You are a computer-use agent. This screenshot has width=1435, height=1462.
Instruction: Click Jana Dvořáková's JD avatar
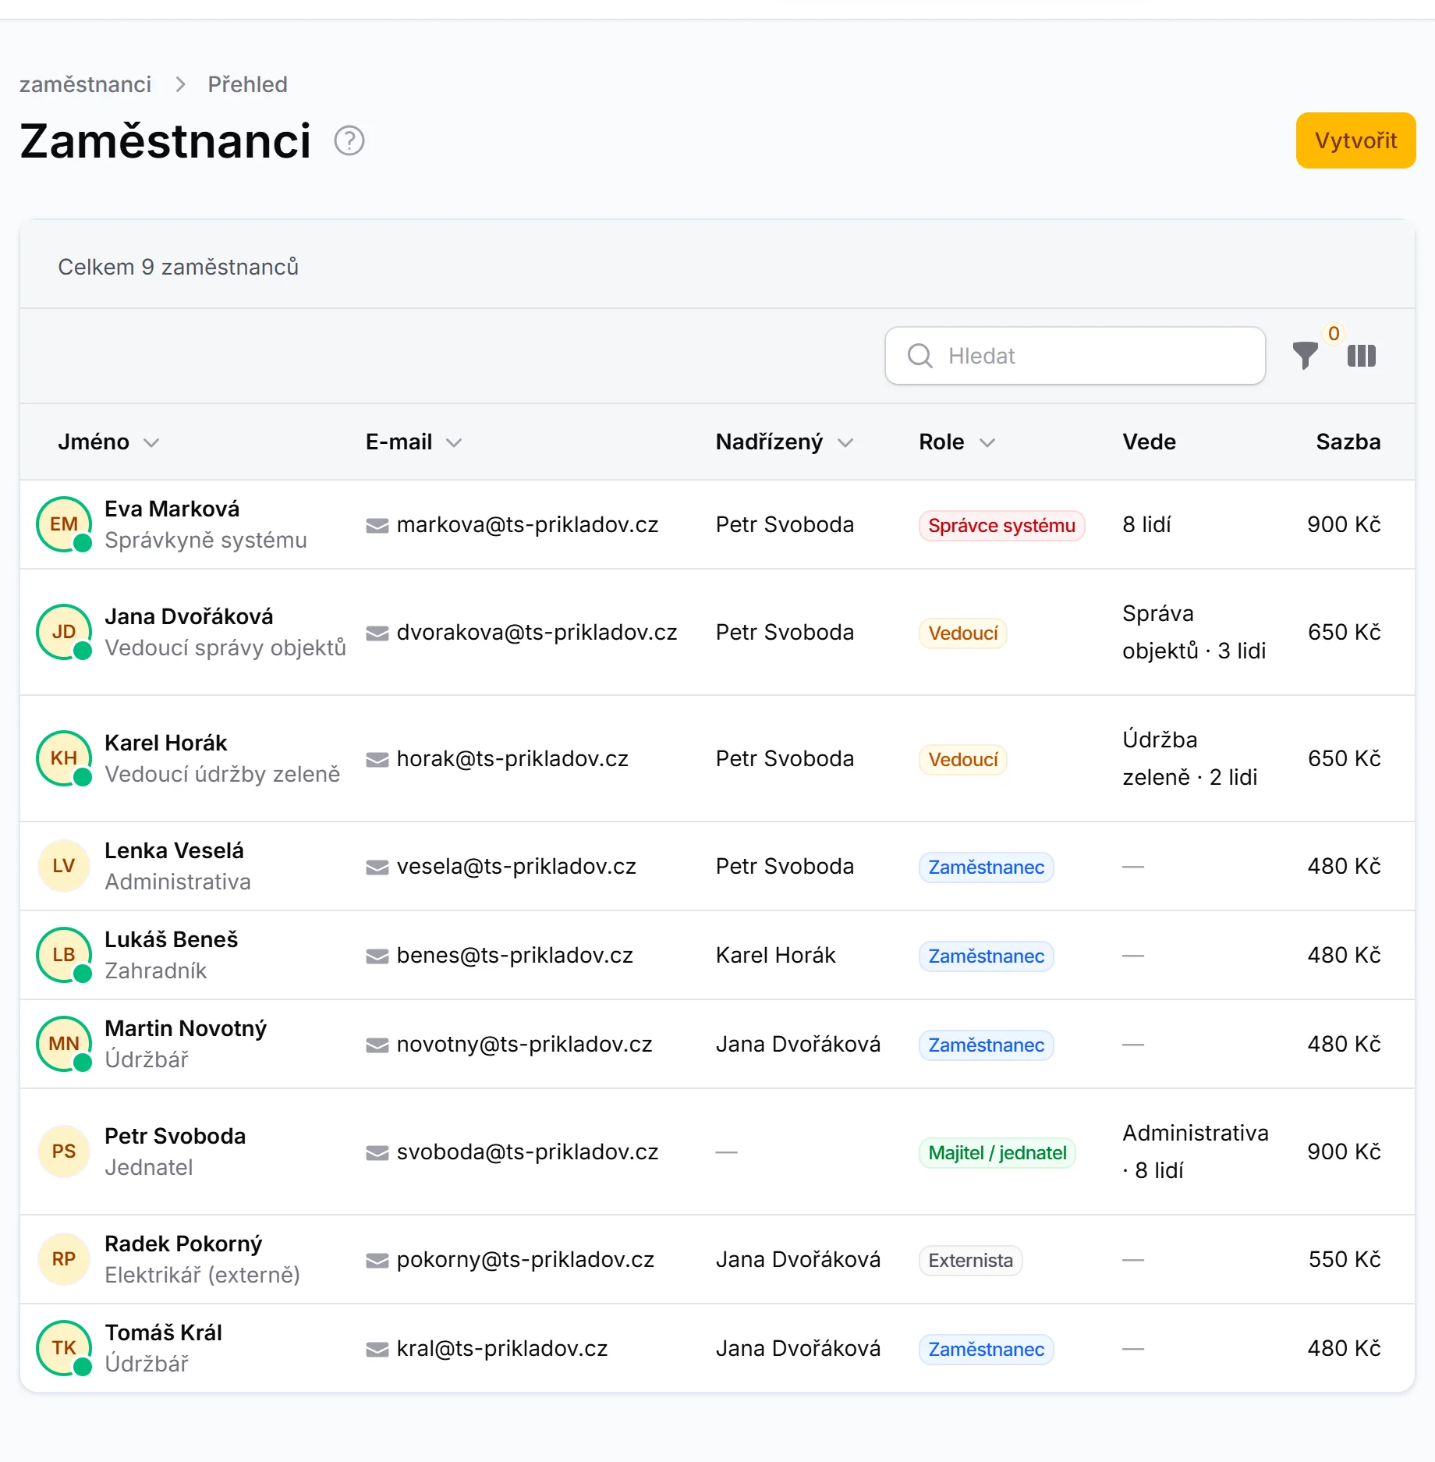(x=64, y=632)
